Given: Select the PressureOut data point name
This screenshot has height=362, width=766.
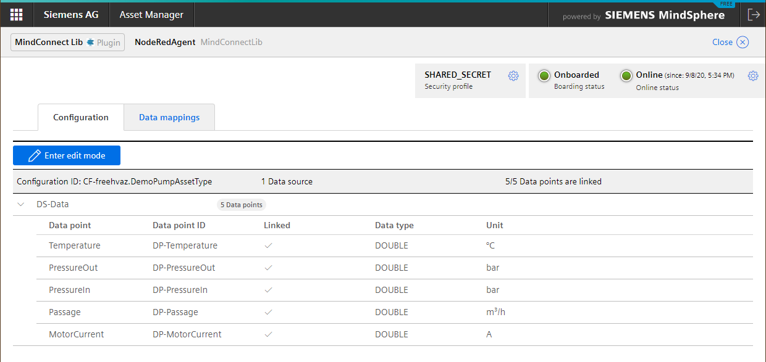Looking at the screenshot, I should tap(73, 268).
